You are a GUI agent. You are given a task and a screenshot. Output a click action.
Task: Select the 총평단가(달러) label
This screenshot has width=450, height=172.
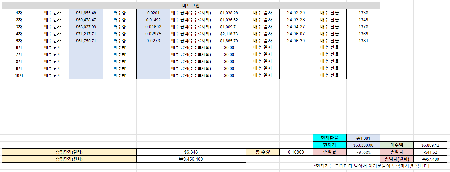point(69,152)
